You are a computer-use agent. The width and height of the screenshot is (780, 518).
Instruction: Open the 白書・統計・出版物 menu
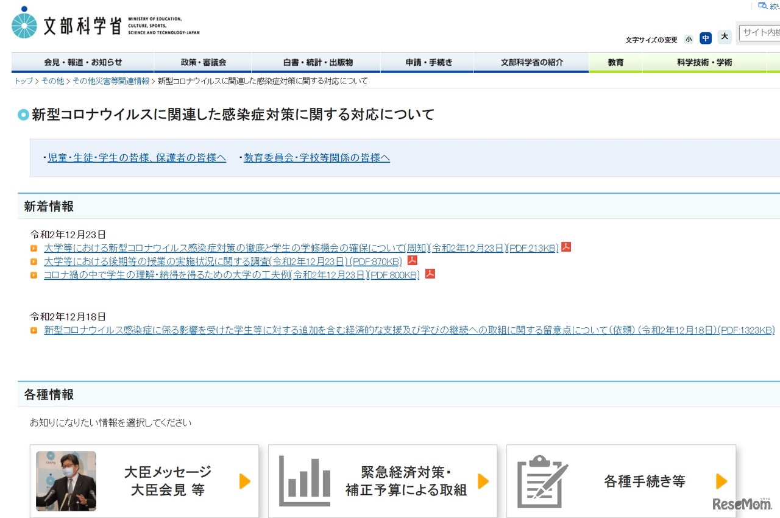317,62
